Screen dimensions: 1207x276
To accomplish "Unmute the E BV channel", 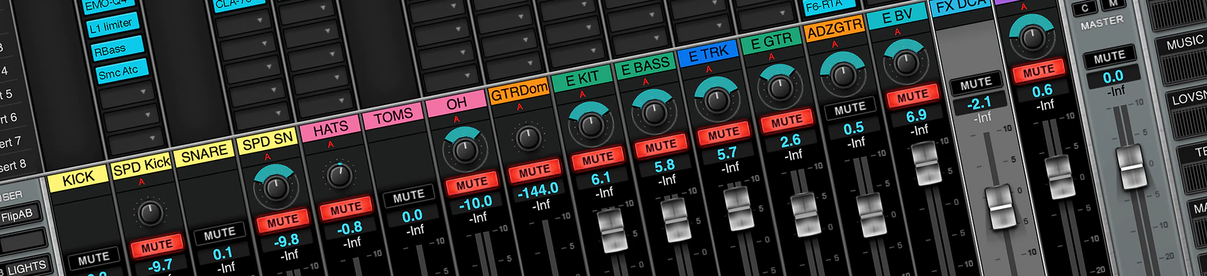I will click(912, 95).
